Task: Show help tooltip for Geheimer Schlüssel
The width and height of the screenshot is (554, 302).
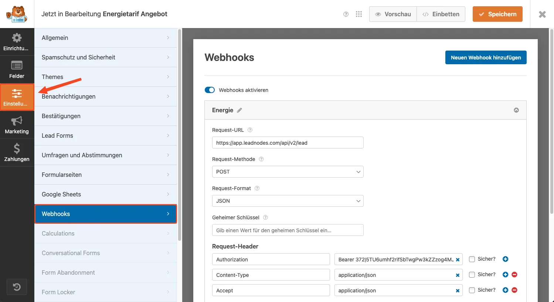Action: (265, 217)
